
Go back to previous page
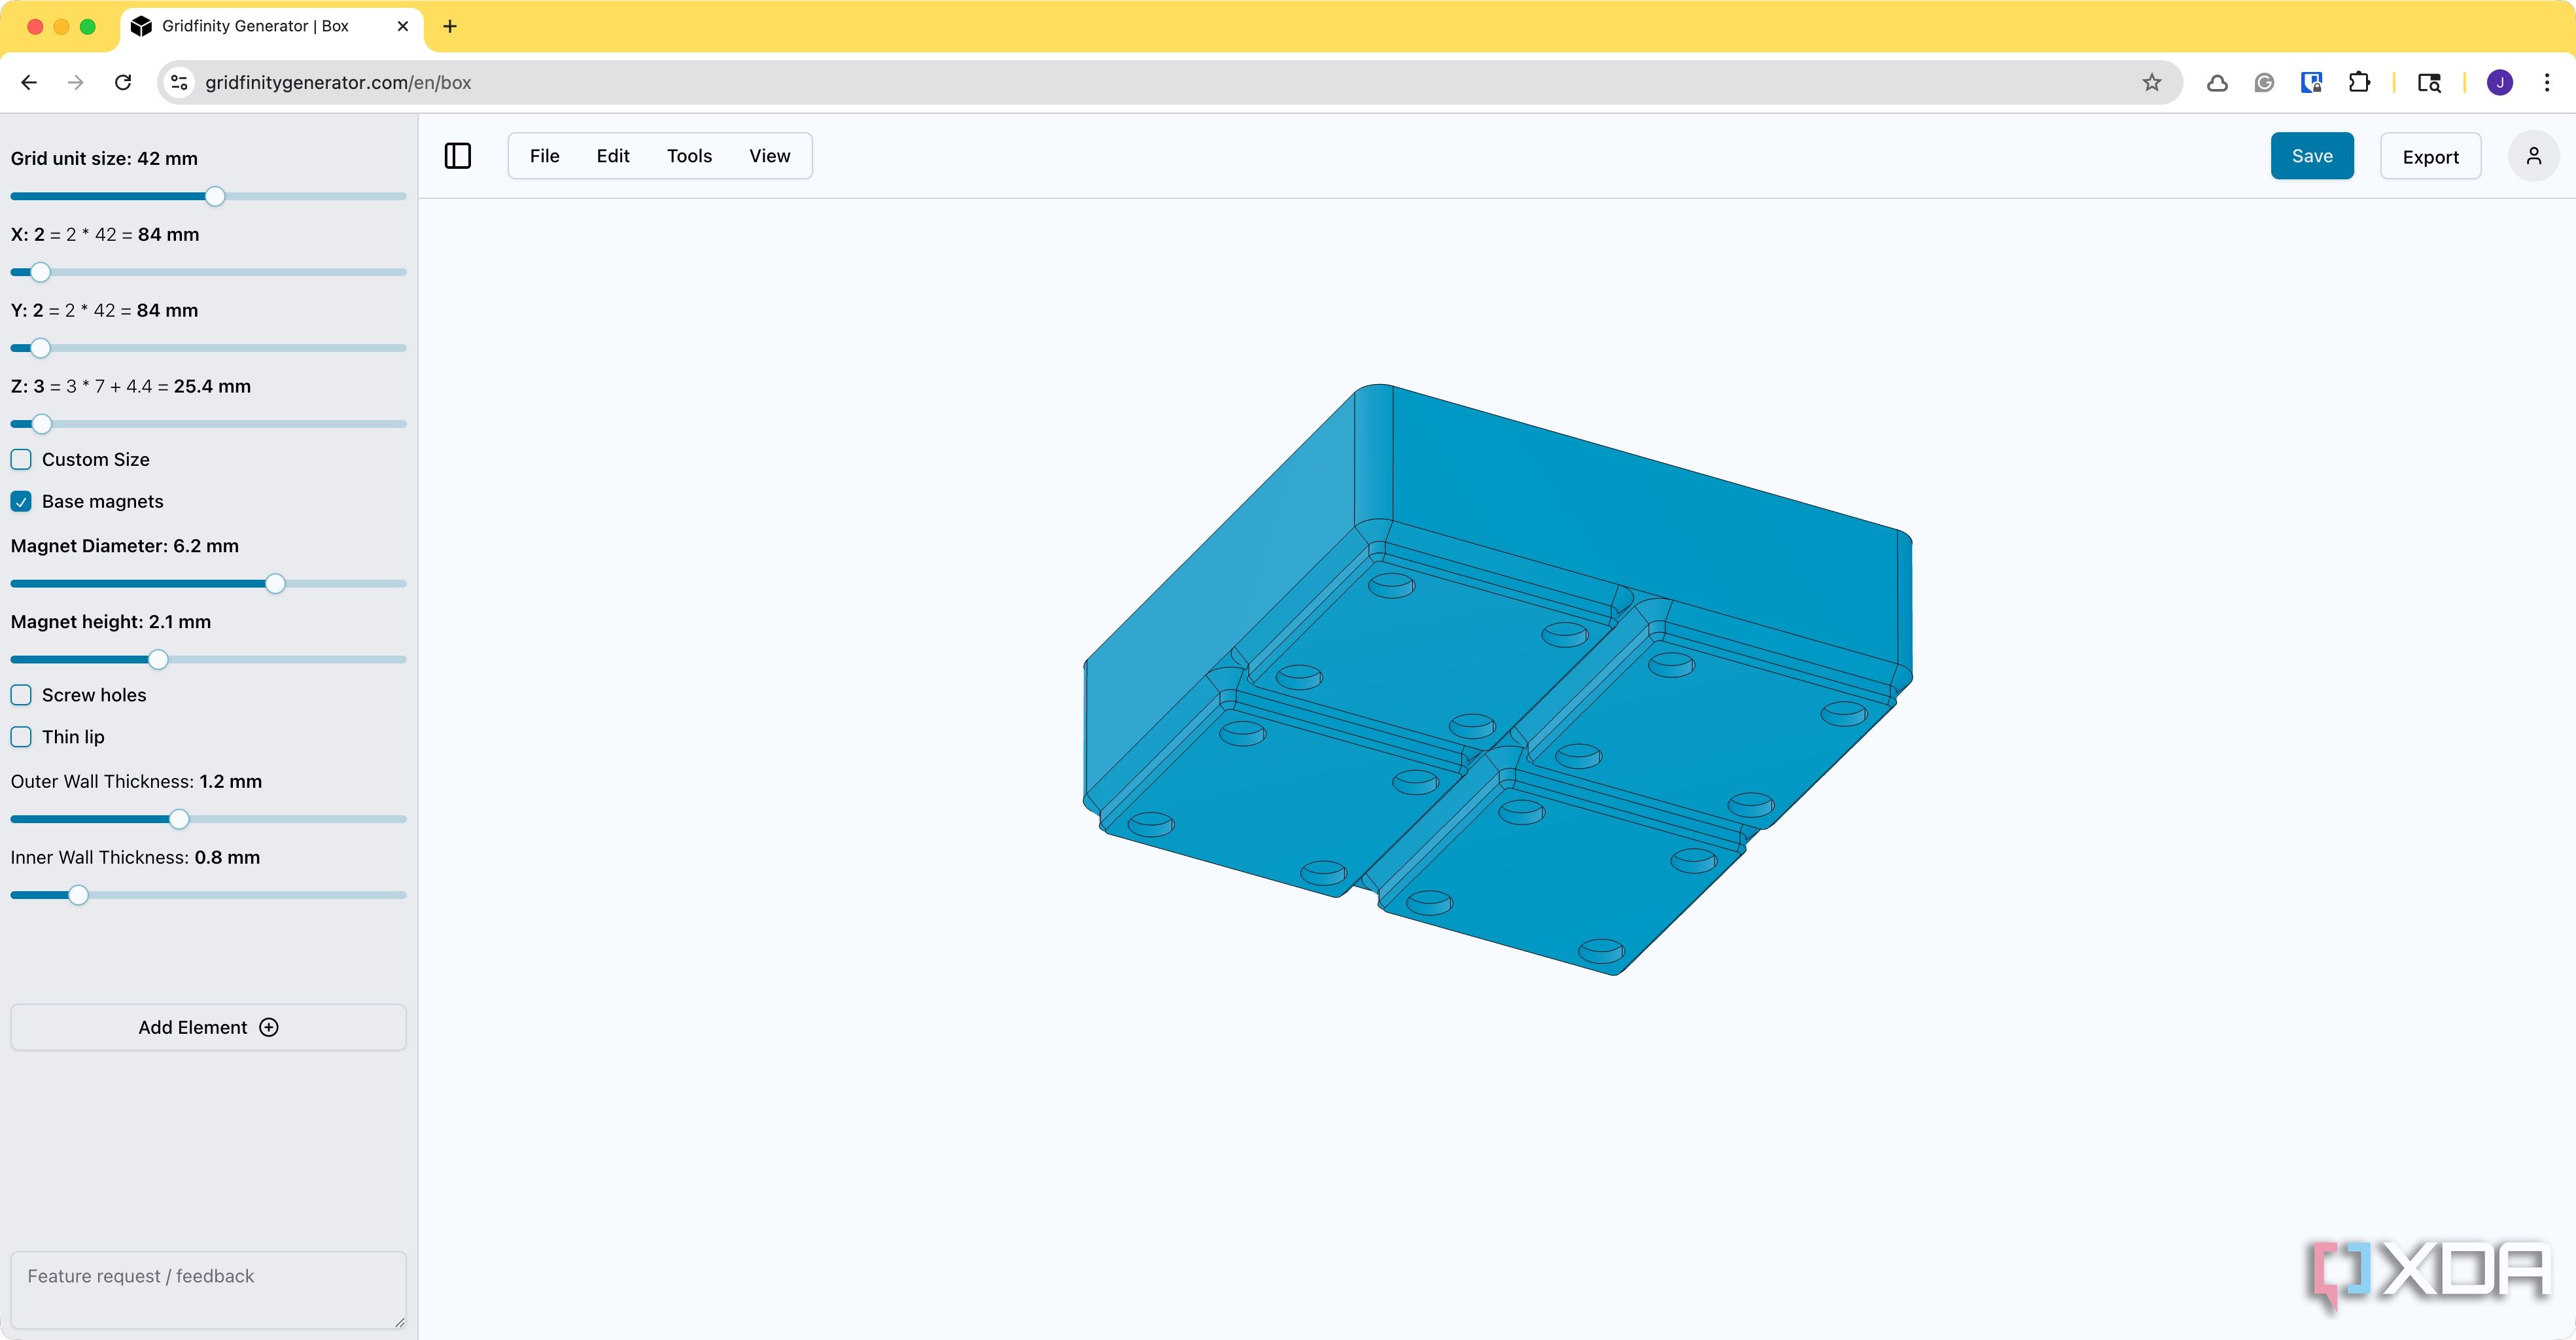pyautogui.click(x=29, y=83)
